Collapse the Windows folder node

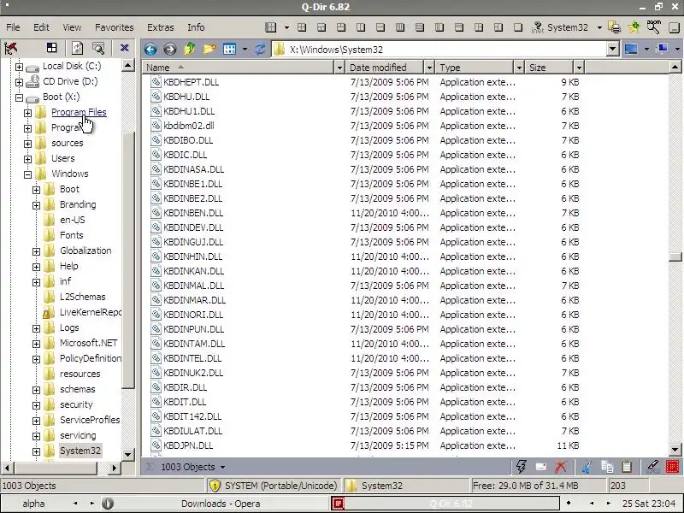click(27, 174)
